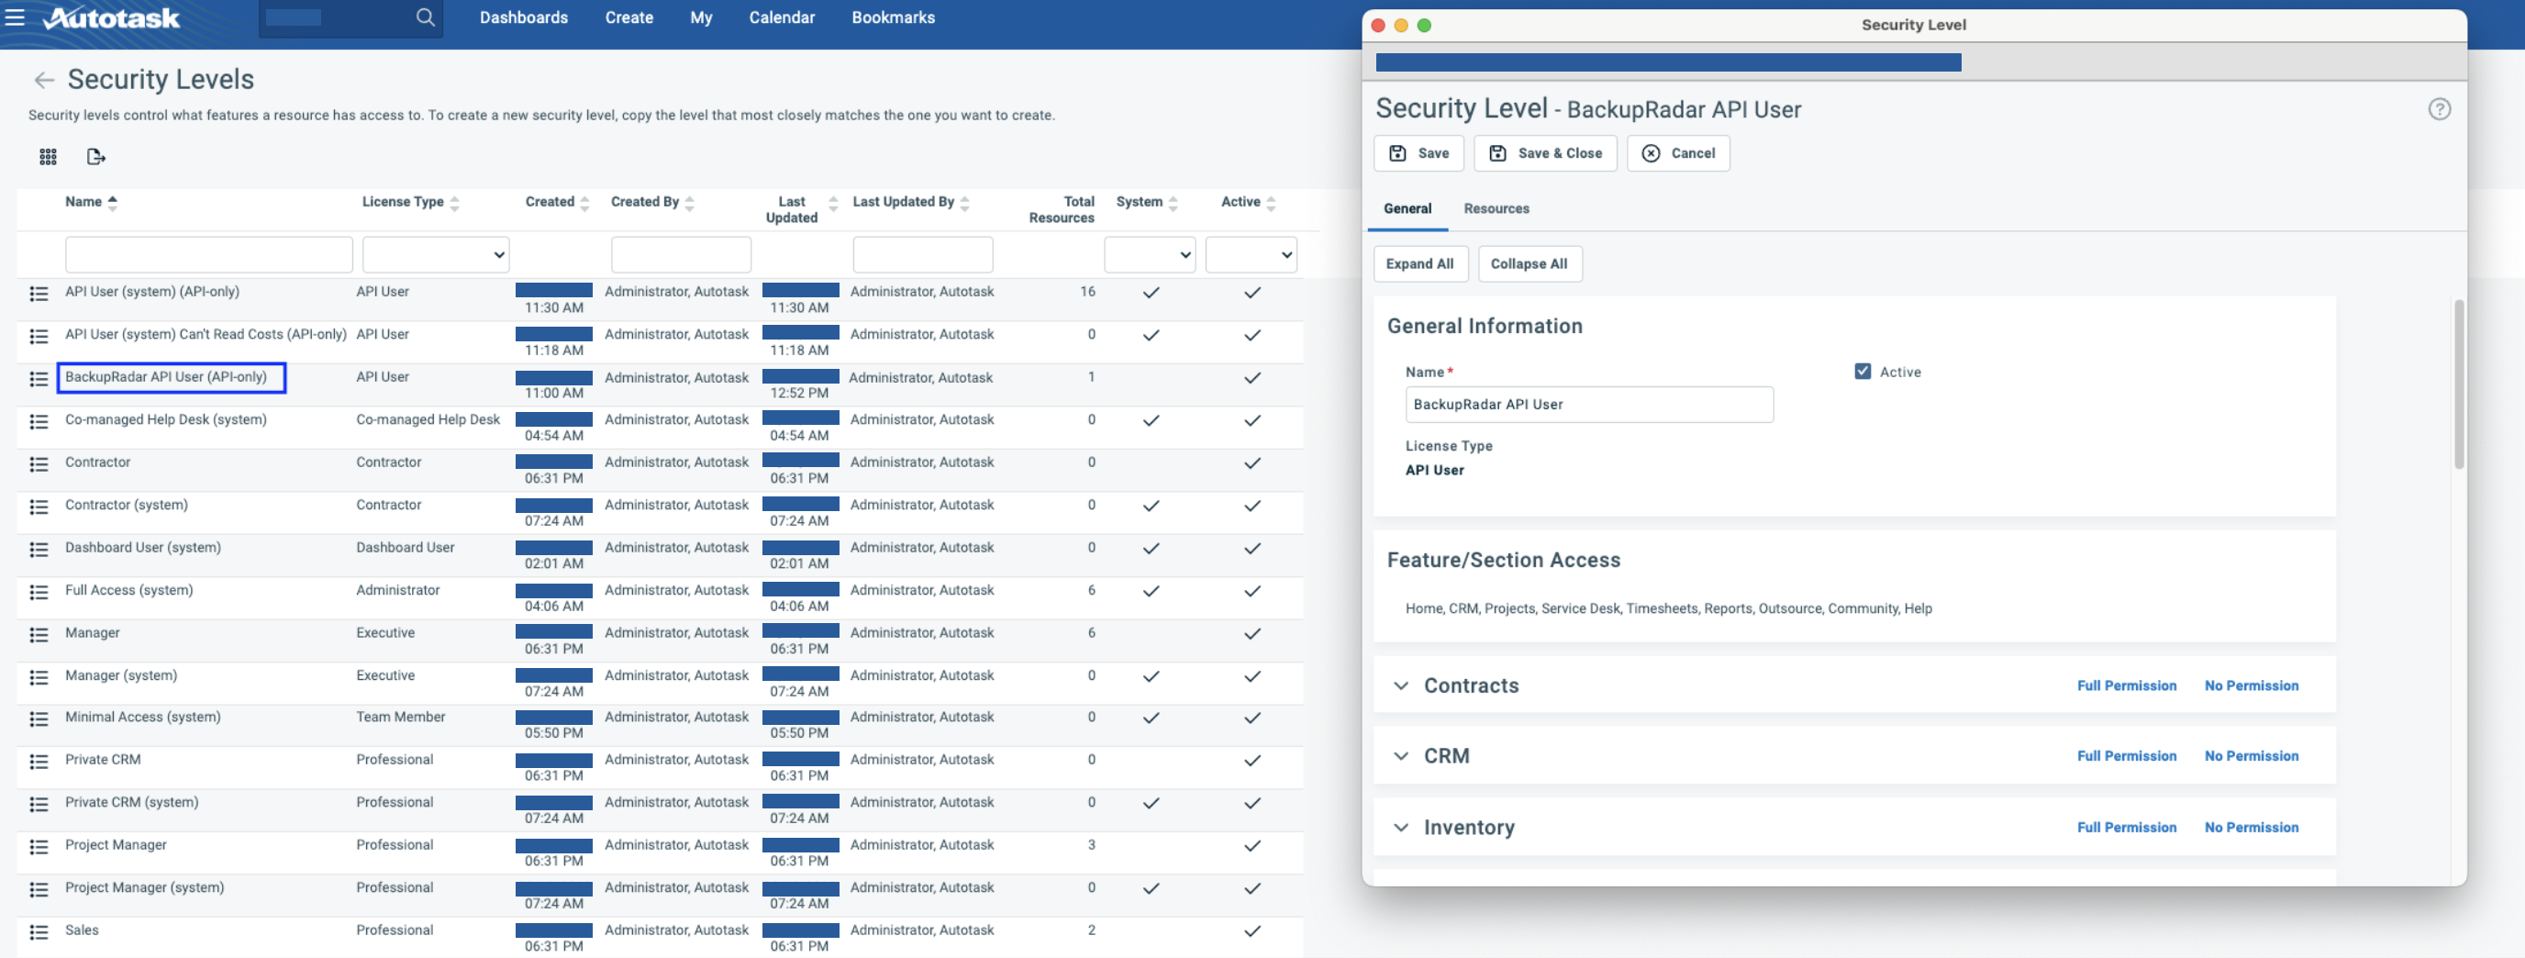
Task: Uncheck the Active checkbox
Action: [x=1863, y=371]
